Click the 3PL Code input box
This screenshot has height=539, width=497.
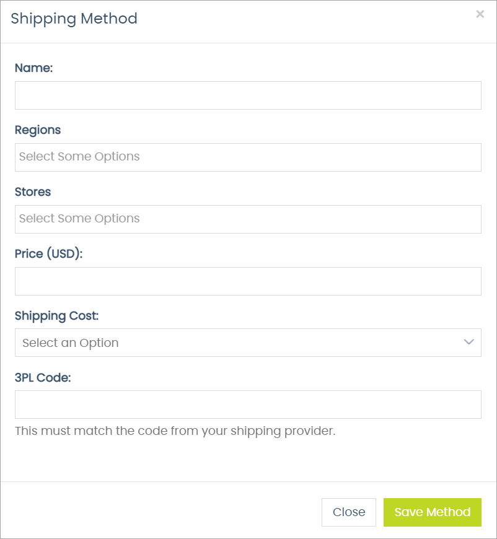tap(248, 404)
